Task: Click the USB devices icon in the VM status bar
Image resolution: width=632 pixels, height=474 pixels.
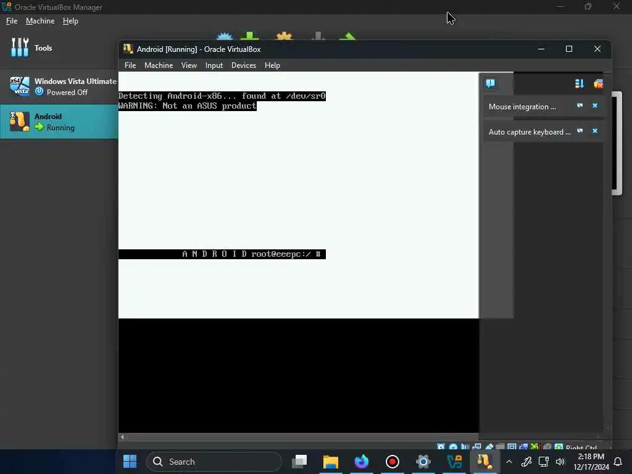Action: [489, 447]
